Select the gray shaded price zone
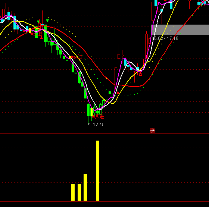Viewport: 209px width, 207px height. (x=180, y=29)
